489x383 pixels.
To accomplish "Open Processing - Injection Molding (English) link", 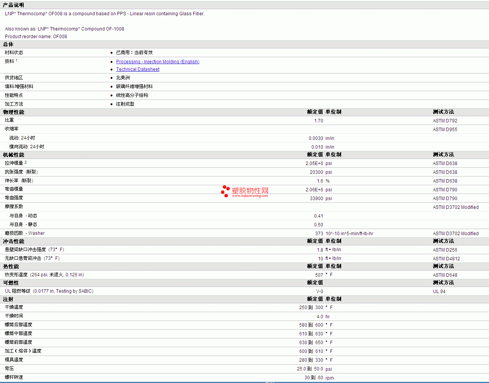I will pyautogui.click(x=158, y=62).
